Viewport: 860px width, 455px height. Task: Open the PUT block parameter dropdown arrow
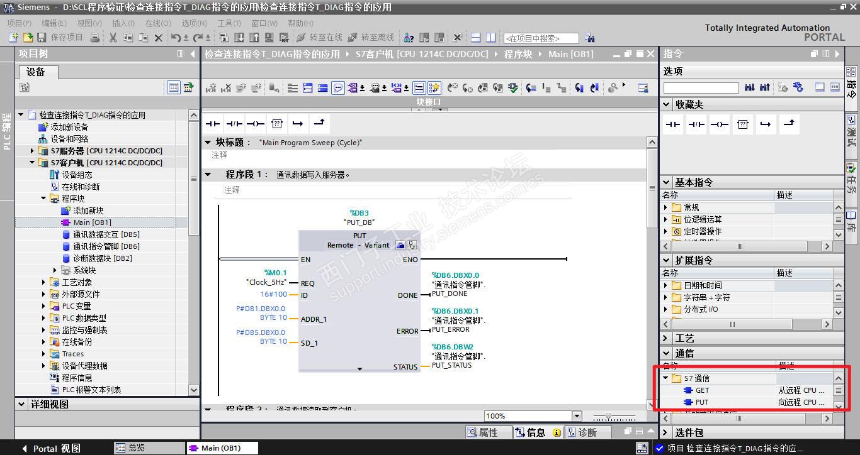[359, 369]
